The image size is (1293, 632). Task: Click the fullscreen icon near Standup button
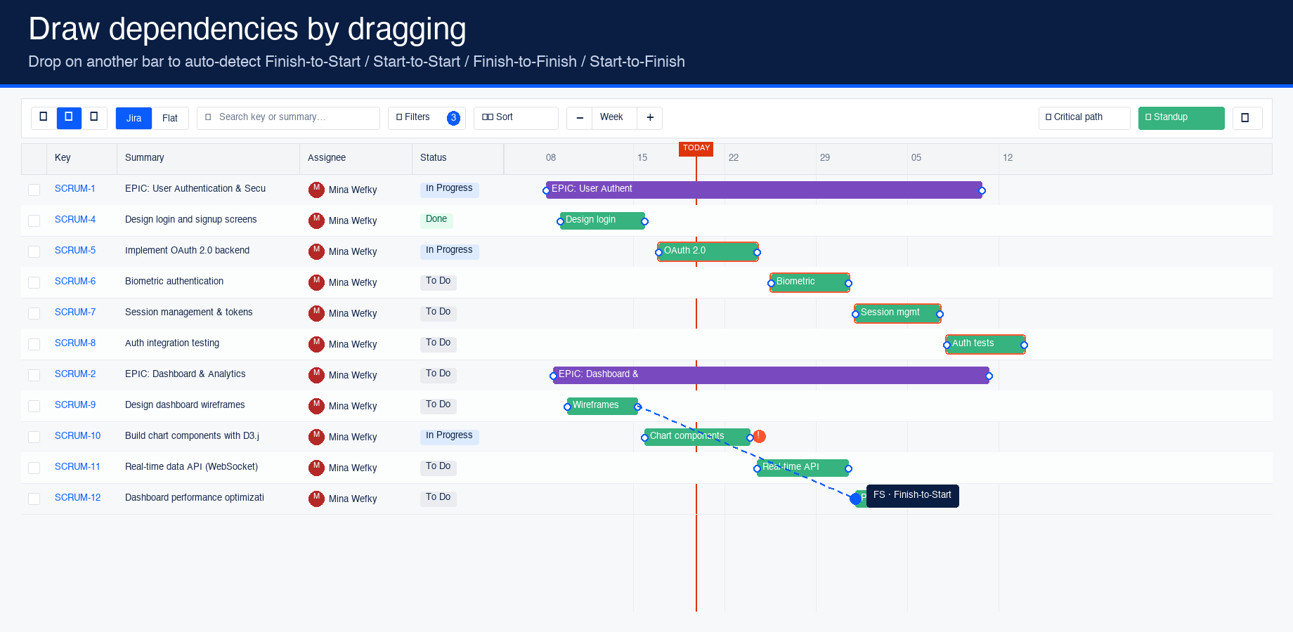(1247, 118)
